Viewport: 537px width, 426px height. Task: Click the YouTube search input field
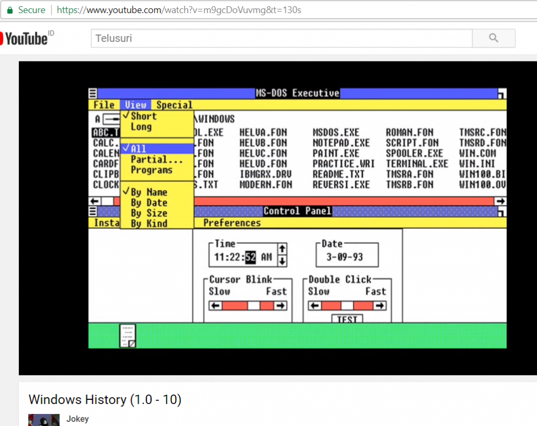click(282, 38)
